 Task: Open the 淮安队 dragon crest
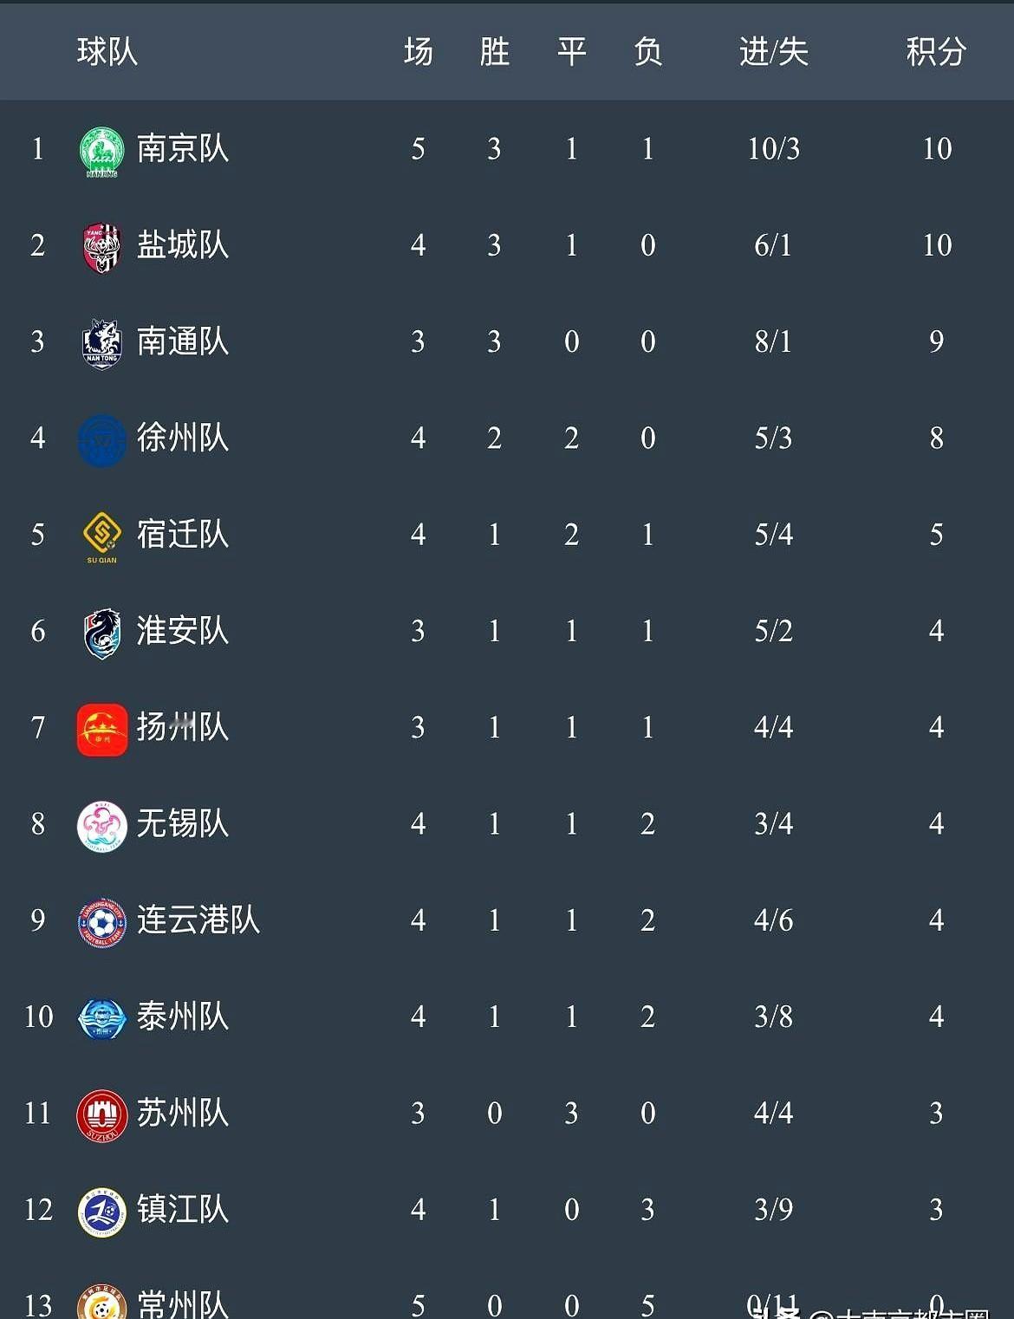coord(102,633)
